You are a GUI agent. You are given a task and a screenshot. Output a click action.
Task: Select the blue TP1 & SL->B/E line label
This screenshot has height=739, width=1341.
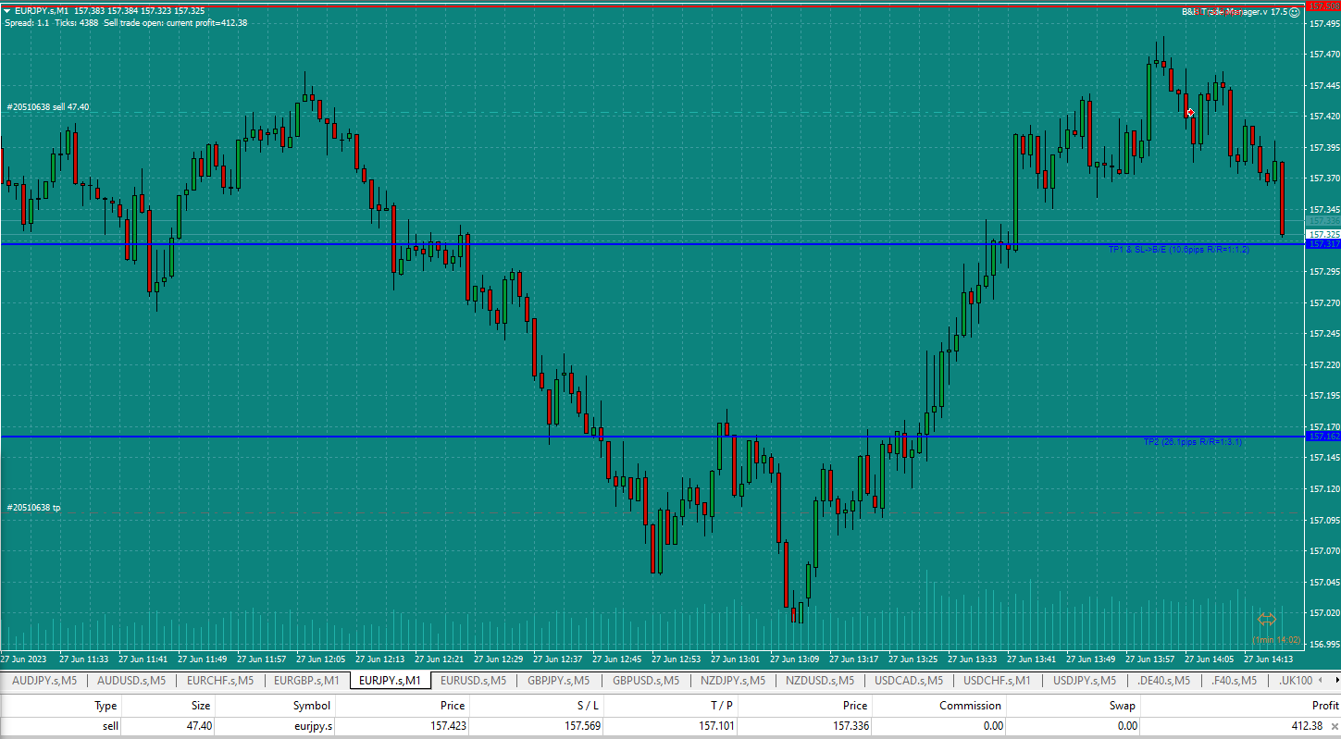point(1179,250)
